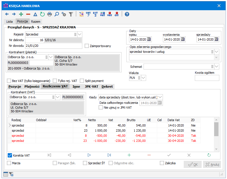Refresh data with green circular arrow toolbar icon

pos(42,14)
